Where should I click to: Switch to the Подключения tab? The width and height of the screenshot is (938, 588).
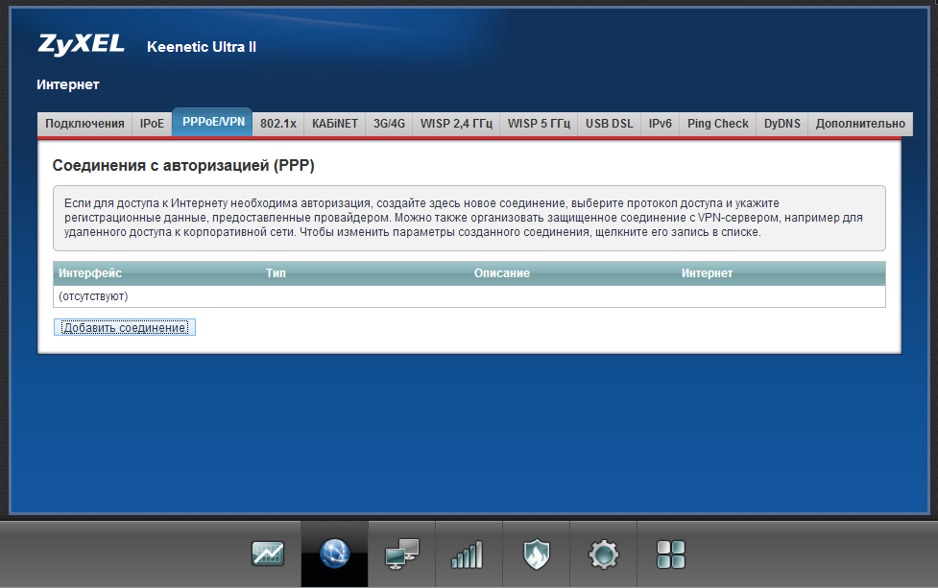(84, 124)
